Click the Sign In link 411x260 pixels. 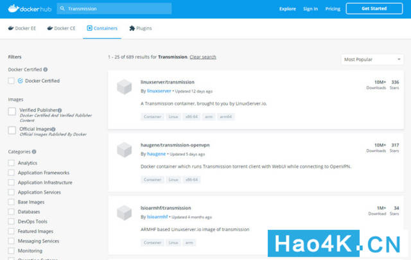(x=311, y=8)
